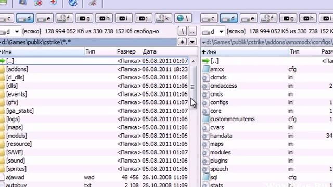Select hamdata ini file

coord(267,136)
